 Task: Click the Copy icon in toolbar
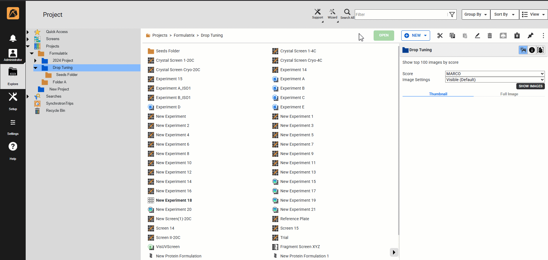point(452,36)
